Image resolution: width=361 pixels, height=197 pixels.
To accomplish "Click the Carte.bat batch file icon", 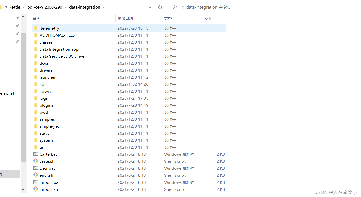I will tap(36, 154).
